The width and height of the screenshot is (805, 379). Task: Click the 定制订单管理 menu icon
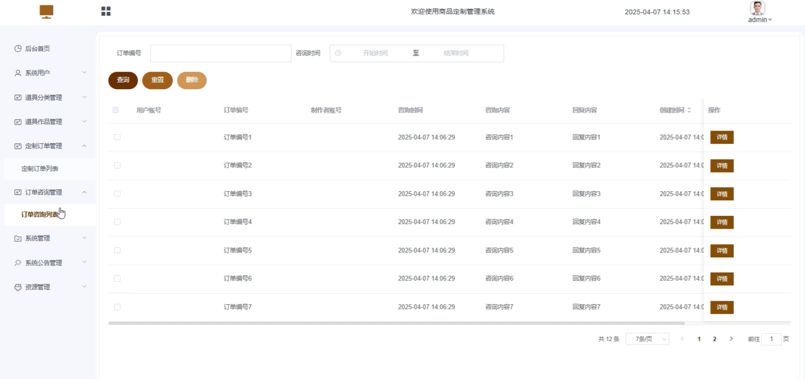pos(18,146)
